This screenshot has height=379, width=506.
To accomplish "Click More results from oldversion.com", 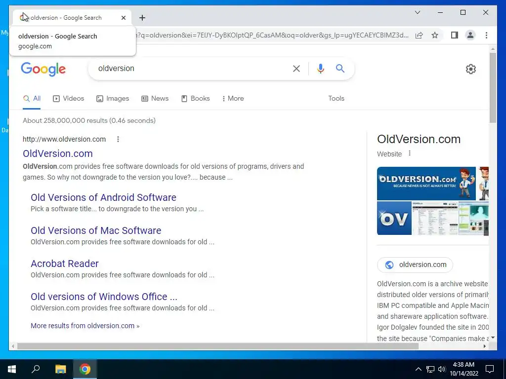I will [x=85, y=326].
